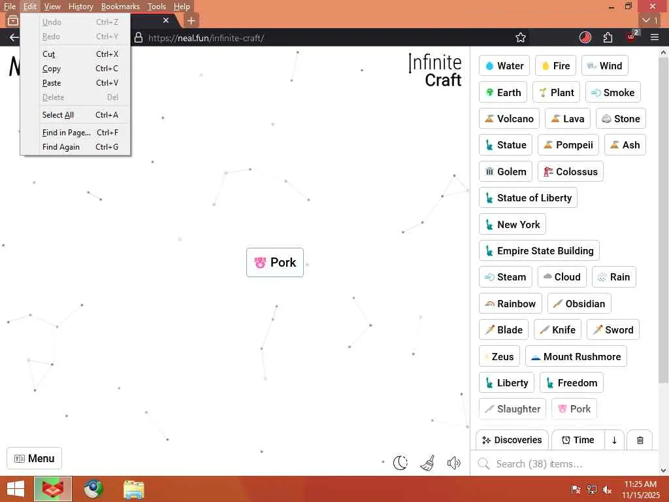Expand the list all tabs dropdown
Viewport: 669px width, 502px height.
coord(650,20)
